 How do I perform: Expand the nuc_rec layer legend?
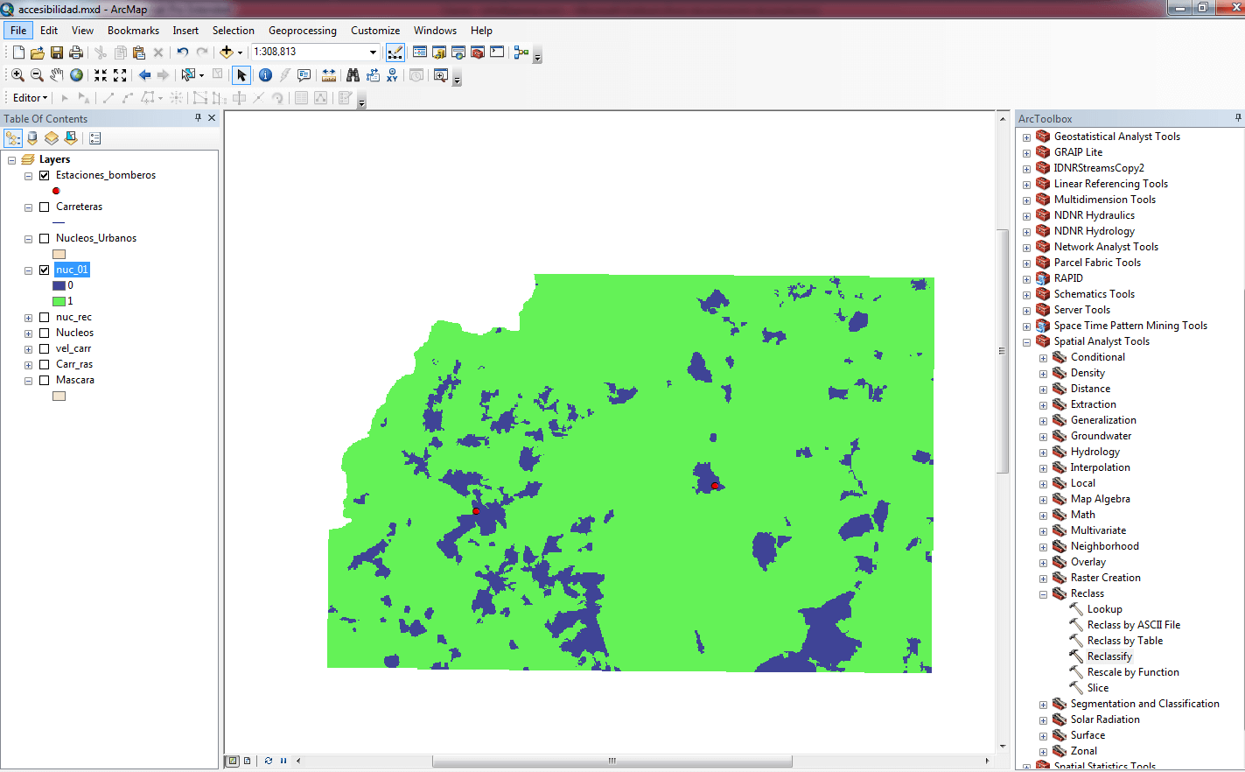point(29,318)
